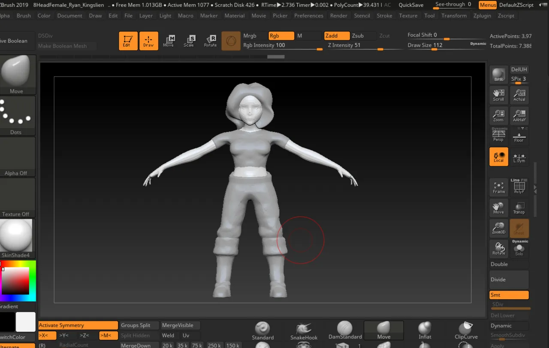The image size is (549, 348).
Task: Open the Dots stroke picker
Action: (x=17, y=116)
